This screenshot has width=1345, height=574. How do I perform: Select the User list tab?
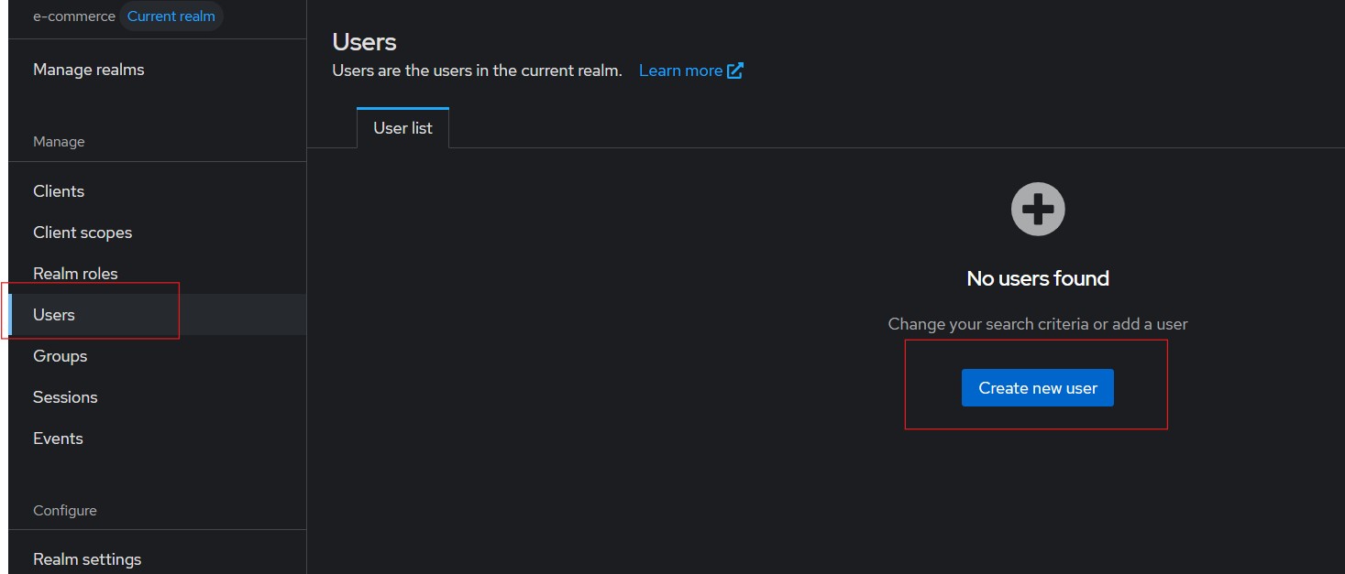[x=402, y=128]
